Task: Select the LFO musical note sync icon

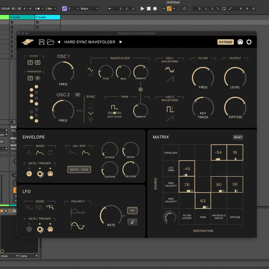Action: coord(132,222)
